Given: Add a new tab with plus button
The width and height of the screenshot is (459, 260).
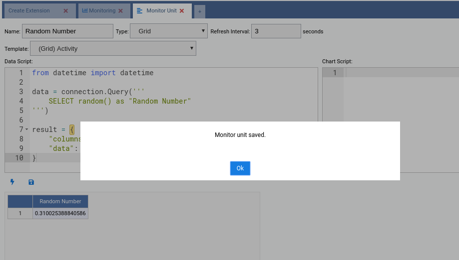Looking at the screenshot, I should (x=199, y=11).
